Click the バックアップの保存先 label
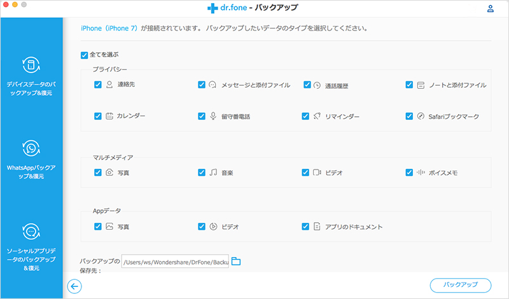 [x=100, y=265]
